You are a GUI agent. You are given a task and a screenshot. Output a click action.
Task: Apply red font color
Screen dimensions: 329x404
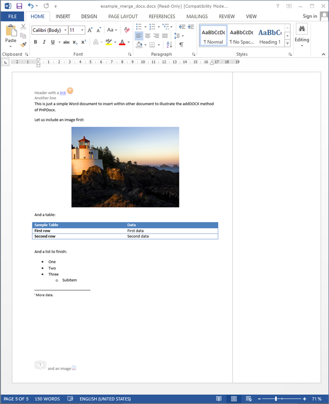coord(122,42)
